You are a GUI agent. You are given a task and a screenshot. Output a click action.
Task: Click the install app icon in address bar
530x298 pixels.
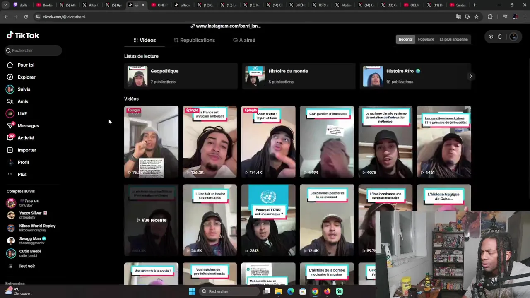click(467, 17)
